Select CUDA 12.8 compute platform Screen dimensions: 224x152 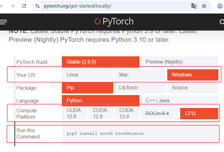101,114
